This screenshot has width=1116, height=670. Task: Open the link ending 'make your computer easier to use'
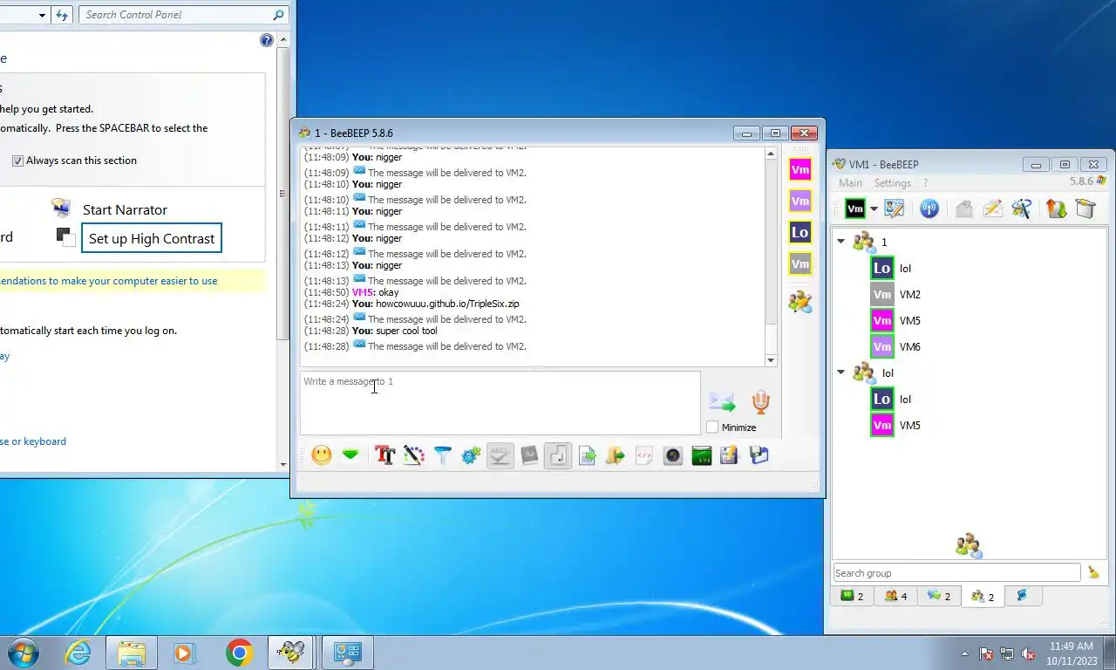click(x=109, y=281)
